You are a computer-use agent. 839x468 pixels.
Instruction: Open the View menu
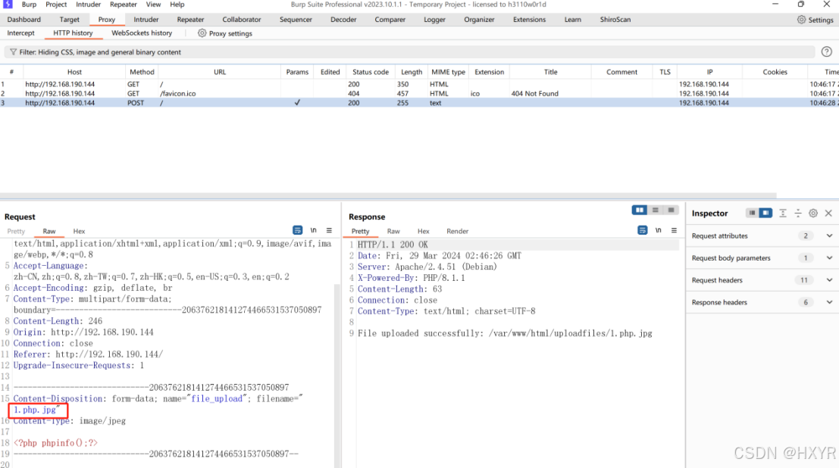point(154,5)
